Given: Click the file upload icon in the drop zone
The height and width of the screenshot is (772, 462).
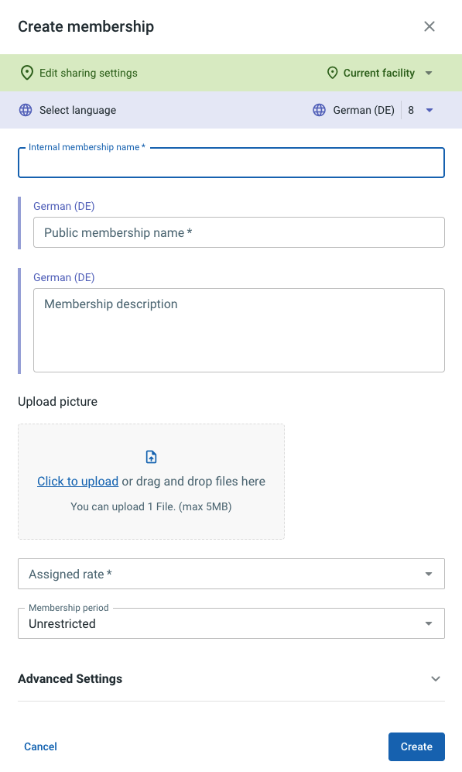Looking at the screenshot, I should (x=151, y=457).
